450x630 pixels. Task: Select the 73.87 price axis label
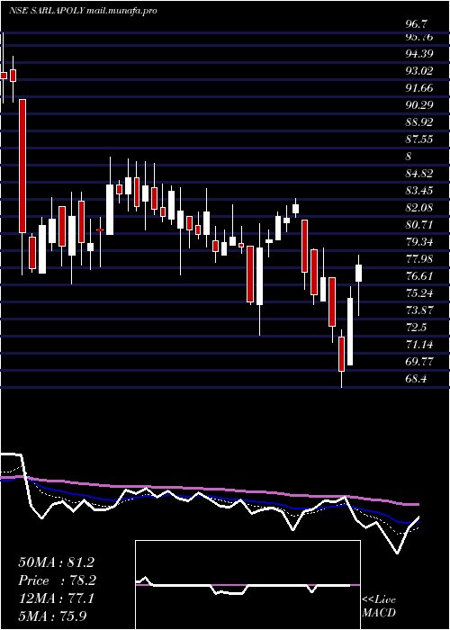click(x=419, y=310)
